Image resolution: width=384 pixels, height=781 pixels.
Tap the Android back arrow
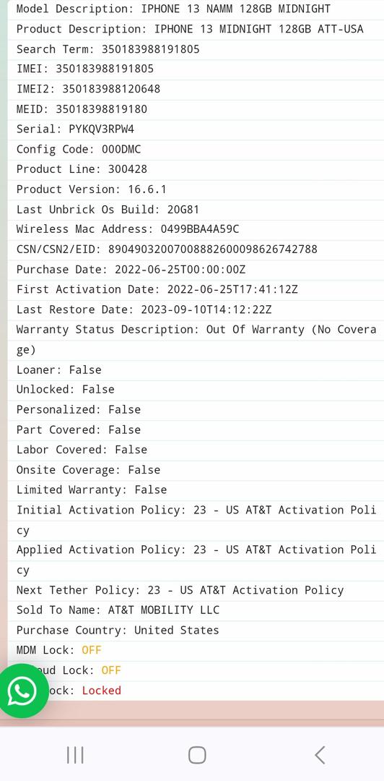[320, 755]
